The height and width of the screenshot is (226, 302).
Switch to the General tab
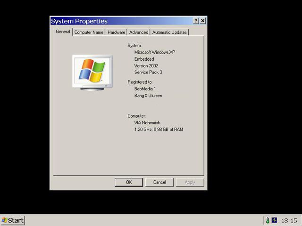click(63, 32)
